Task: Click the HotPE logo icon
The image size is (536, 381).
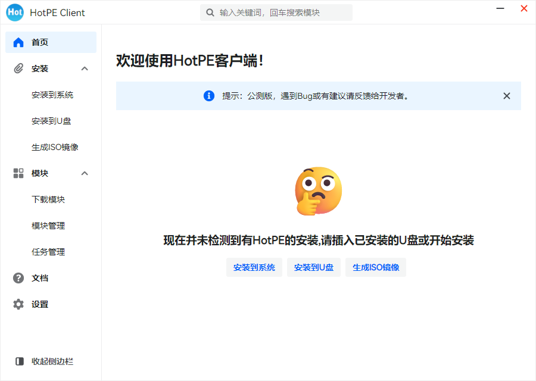Action: point(14,12)
